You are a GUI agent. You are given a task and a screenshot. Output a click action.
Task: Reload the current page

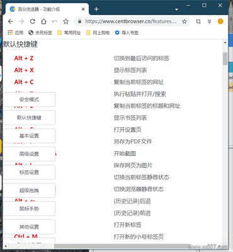pos(33,21)
